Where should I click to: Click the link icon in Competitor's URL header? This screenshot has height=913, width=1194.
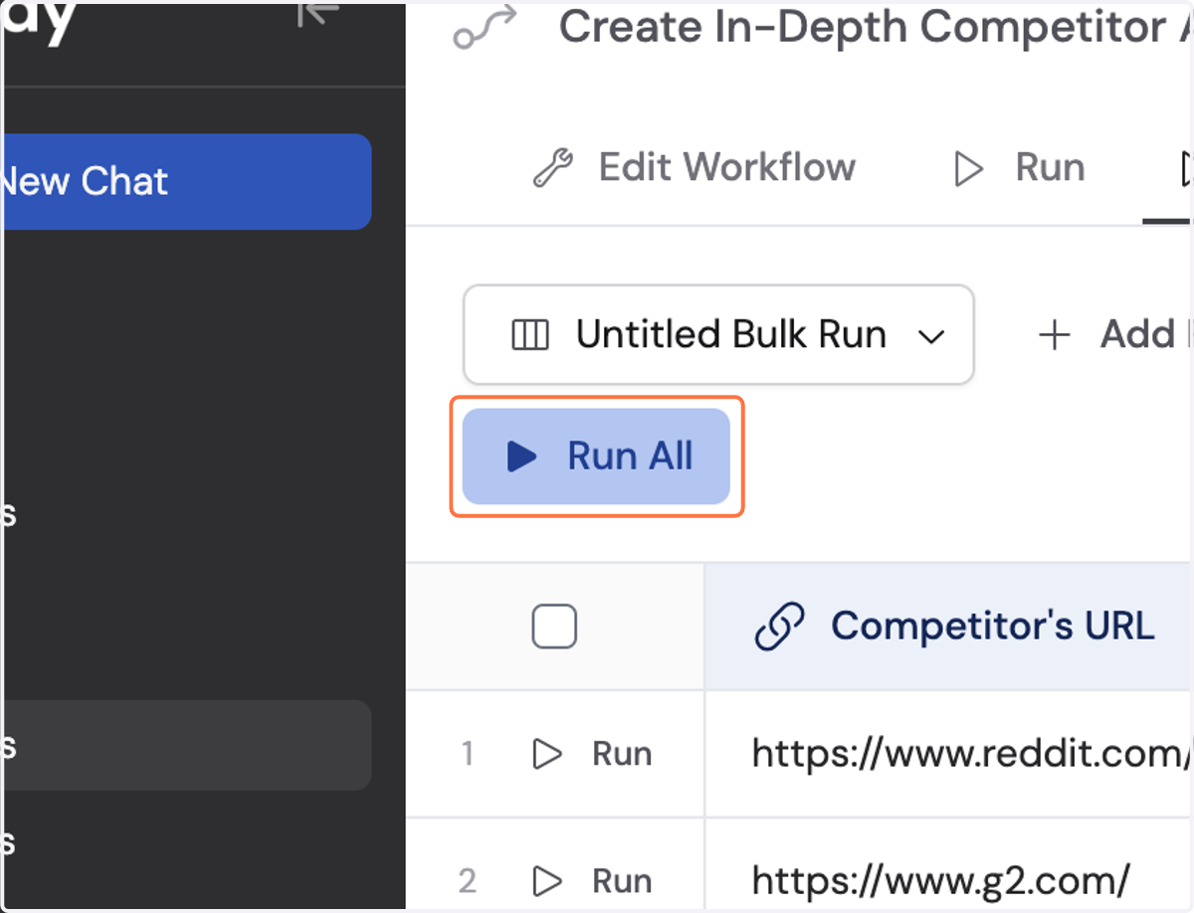coord(780,628)
